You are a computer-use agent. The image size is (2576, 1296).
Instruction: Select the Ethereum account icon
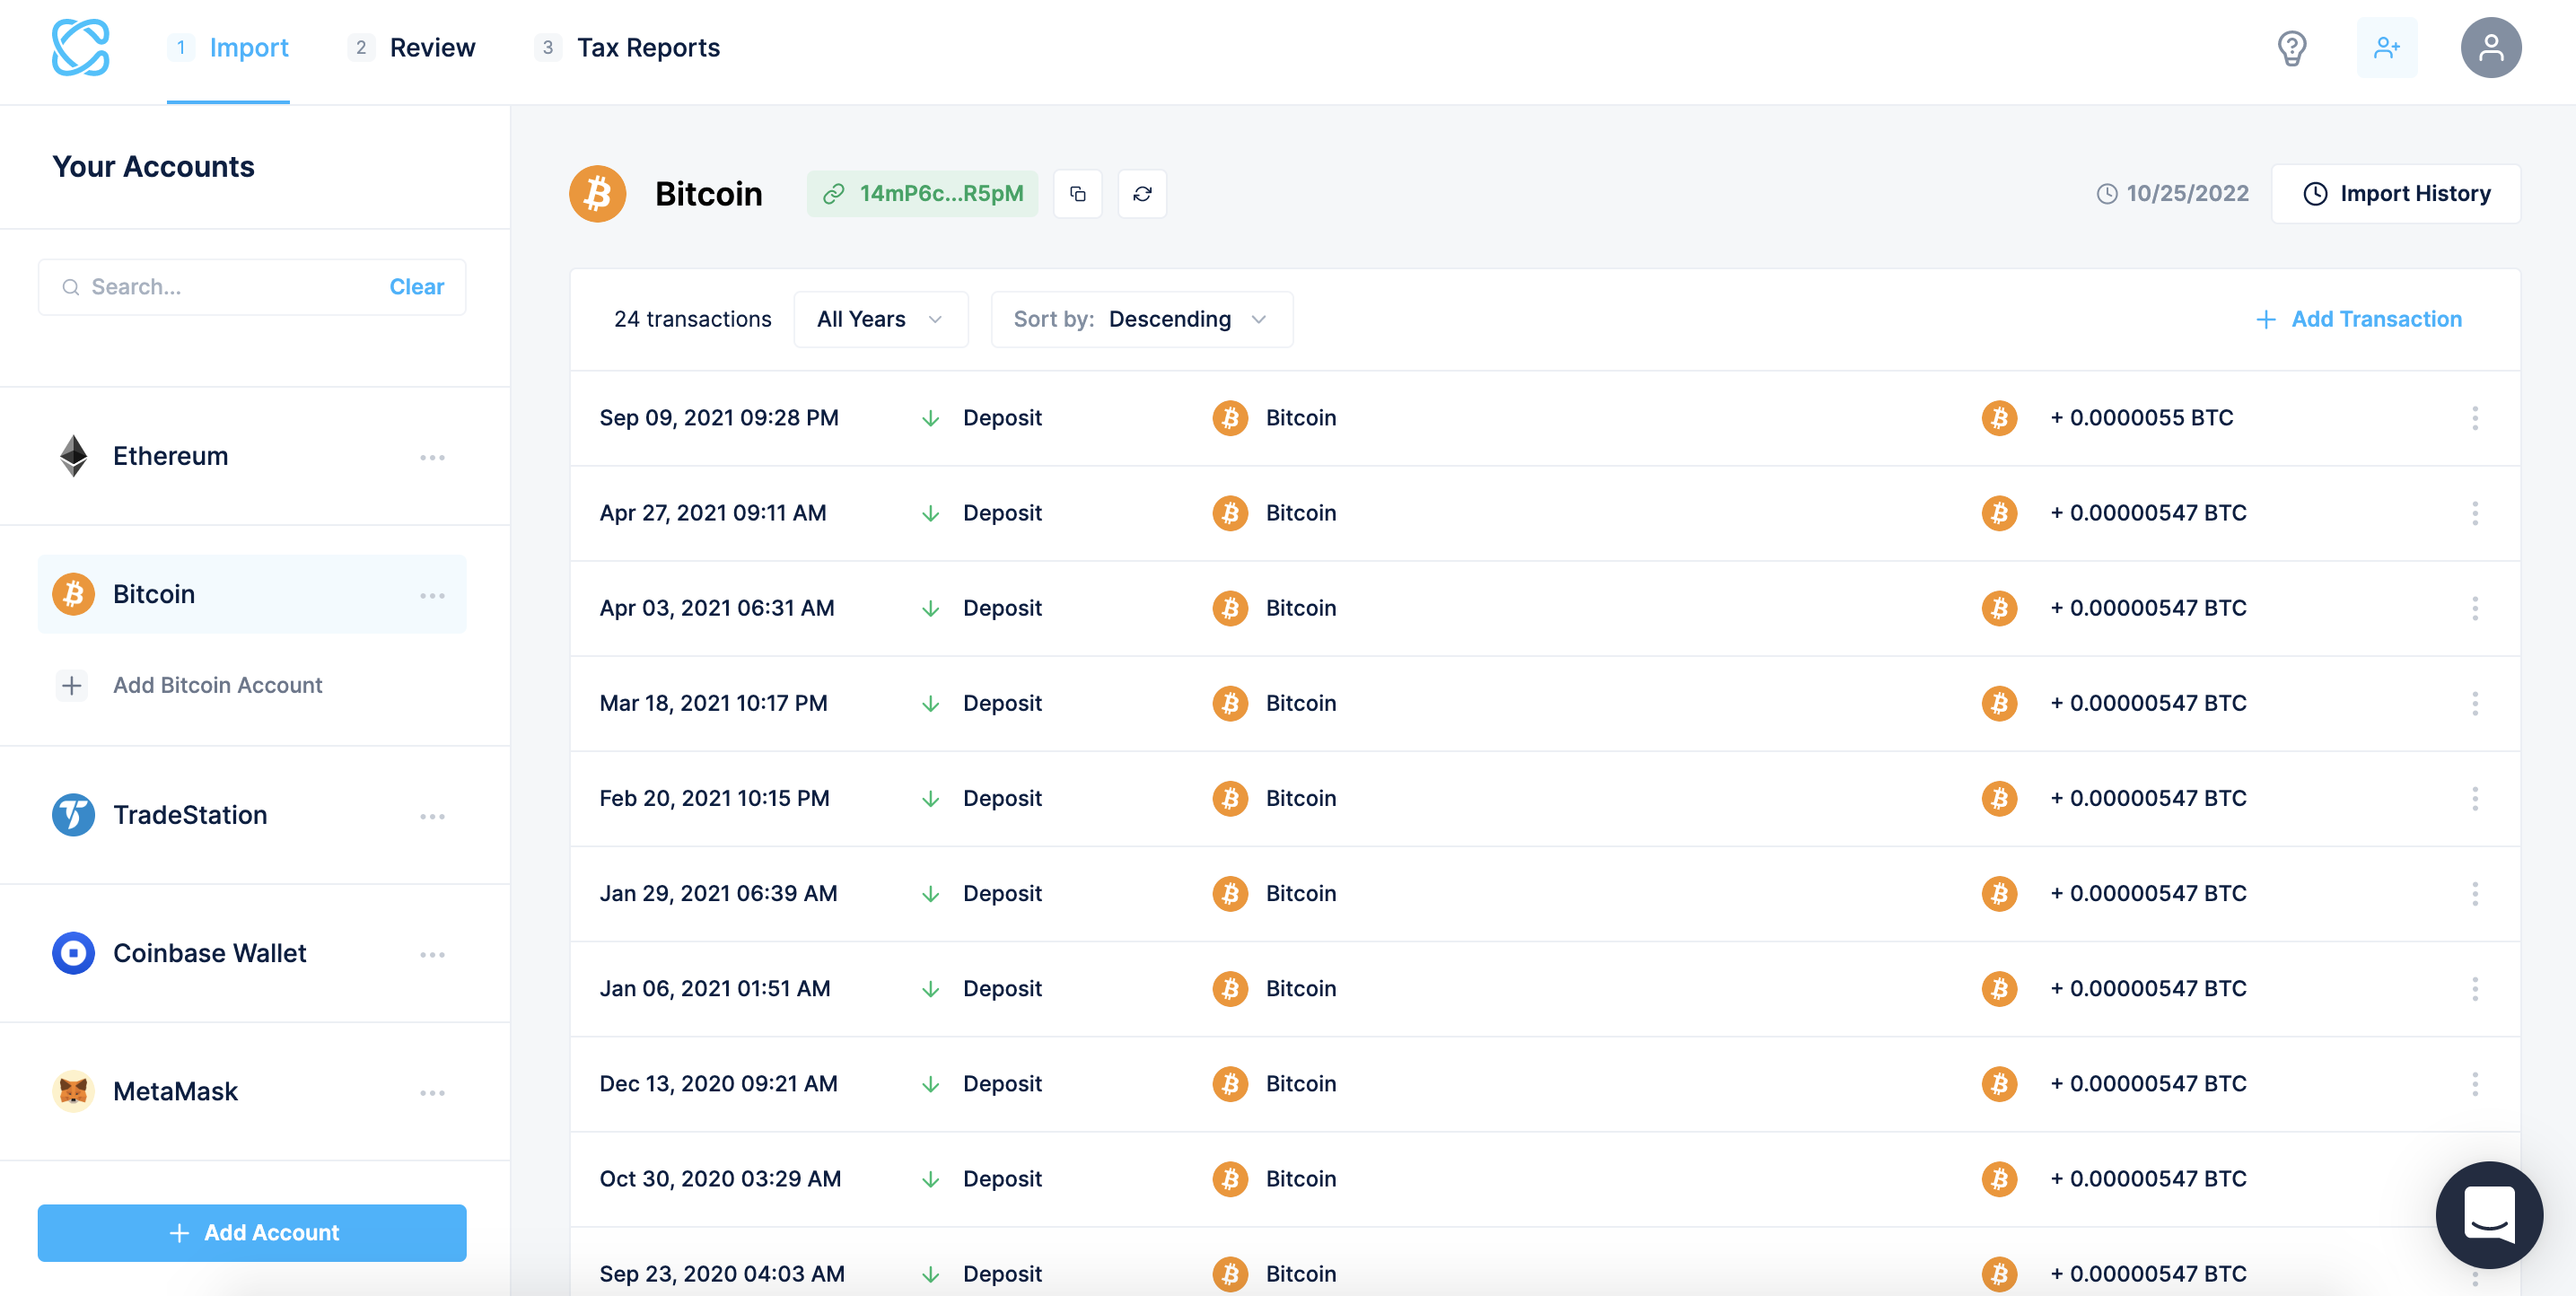coord(72,456)
